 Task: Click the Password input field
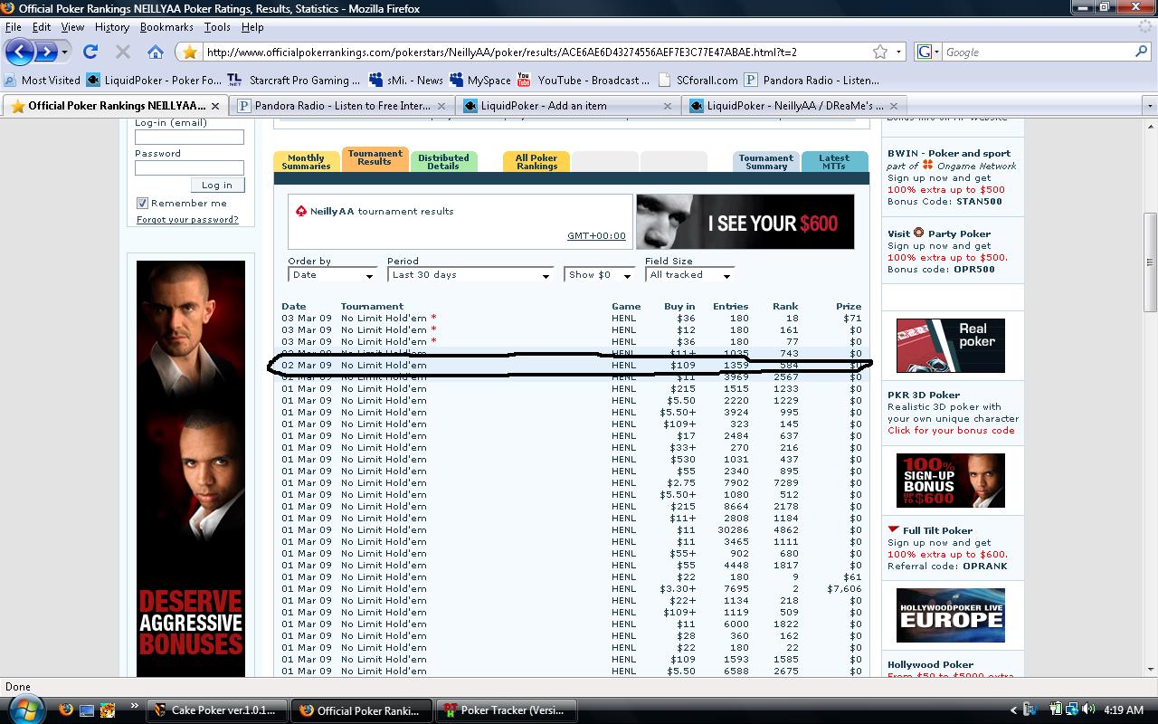(x=189, y=168)
